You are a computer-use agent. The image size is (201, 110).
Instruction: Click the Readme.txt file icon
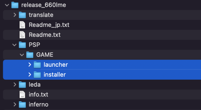tap(23, 35)
